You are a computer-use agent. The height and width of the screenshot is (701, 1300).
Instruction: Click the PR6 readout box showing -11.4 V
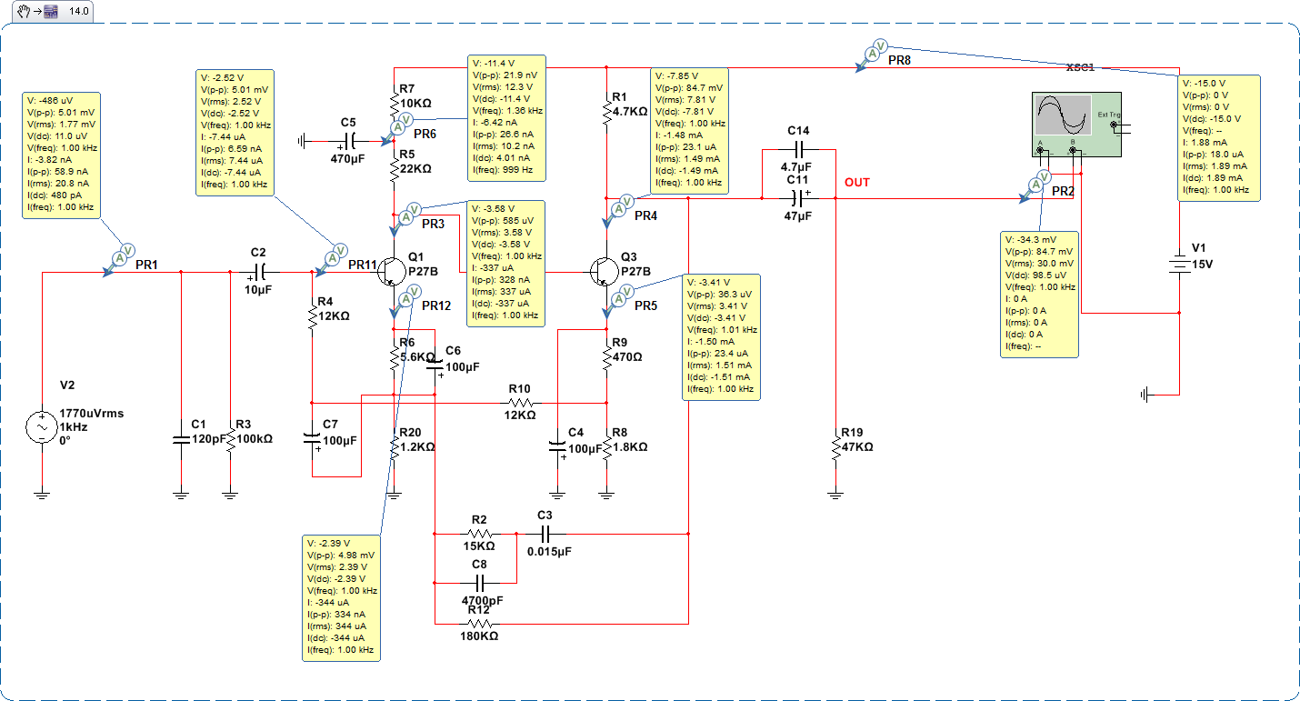[x=506, y=116]
